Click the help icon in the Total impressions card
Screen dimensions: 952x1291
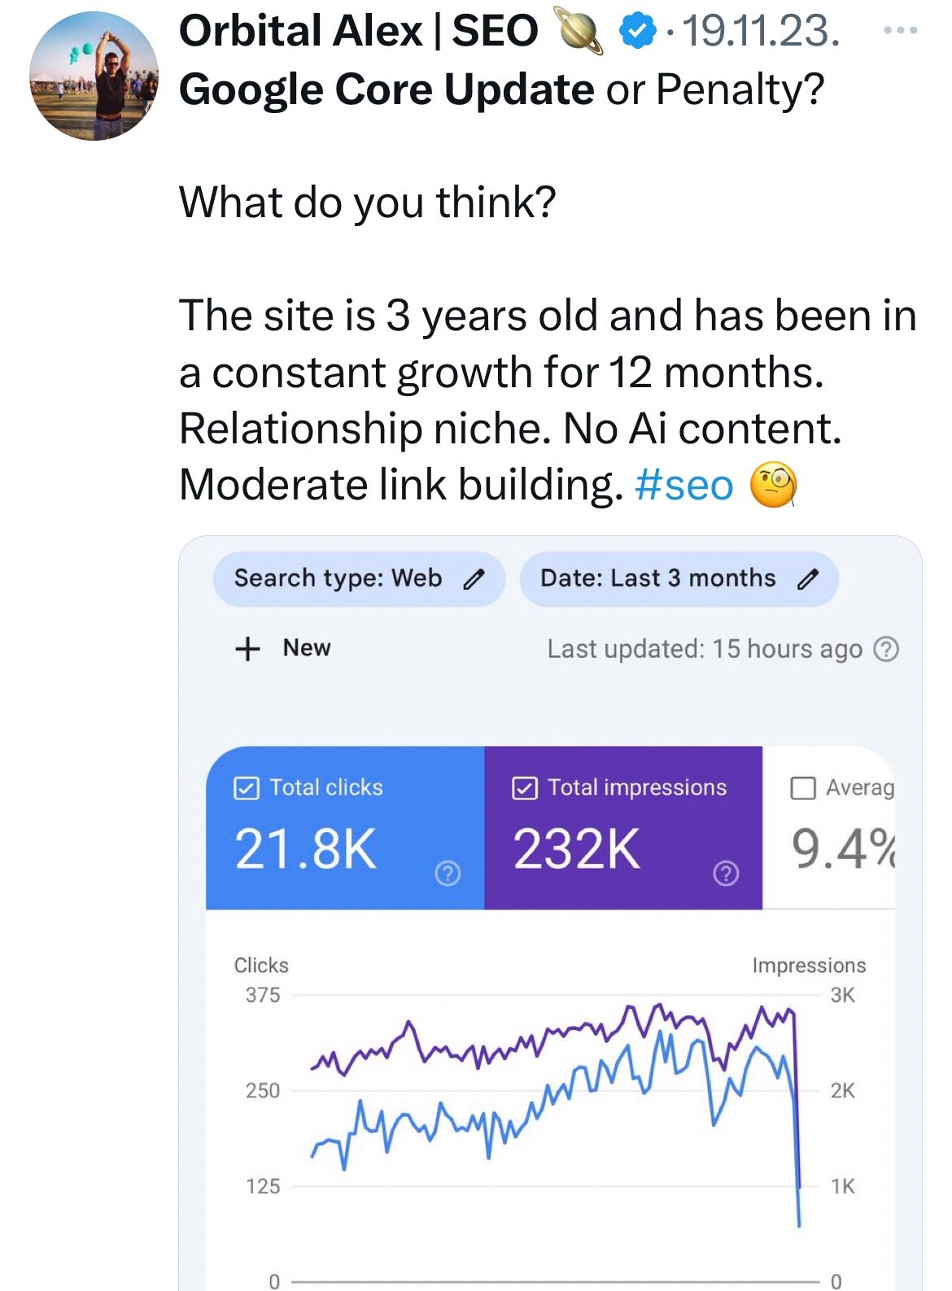coord(726,873)
